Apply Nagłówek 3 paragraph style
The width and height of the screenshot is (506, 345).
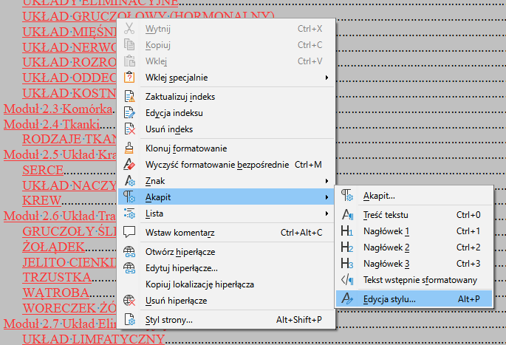(x=414, y=263)
